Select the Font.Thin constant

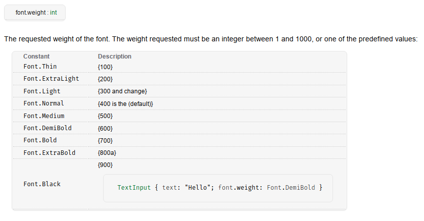[x=40, y=67]
